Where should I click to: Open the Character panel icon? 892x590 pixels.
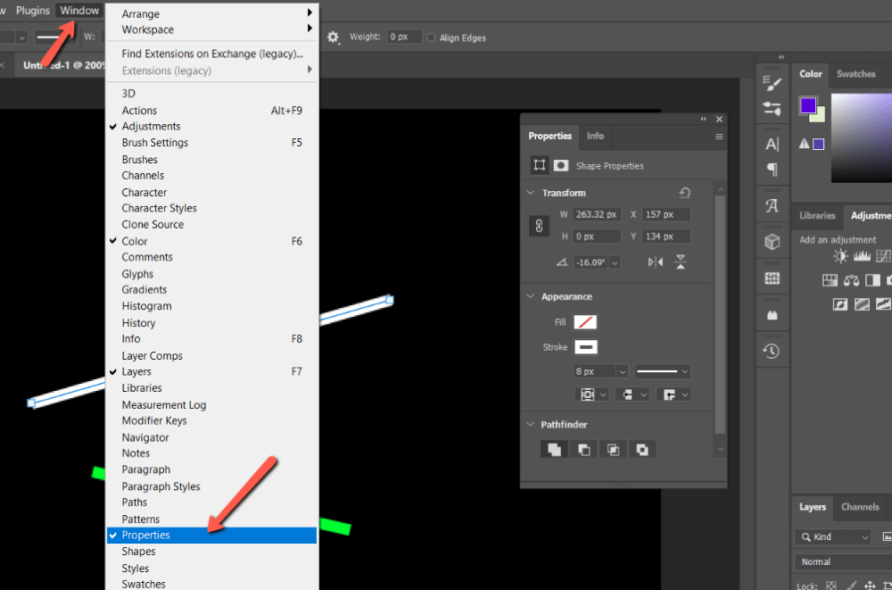click(772, 144)
